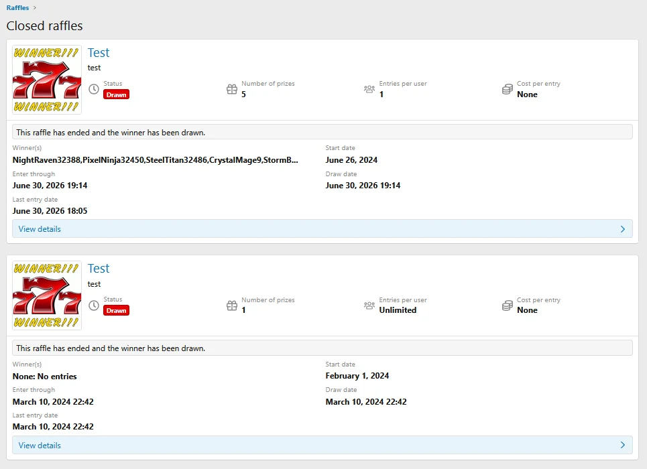
Task: Click the Start date value June 26, 2024
Action: pos(351,160)
